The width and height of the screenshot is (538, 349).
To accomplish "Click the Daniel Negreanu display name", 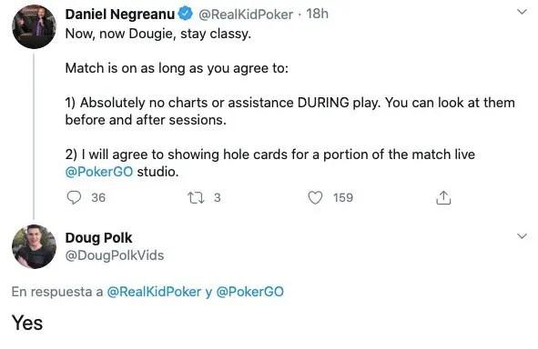I will click(120, 14).
